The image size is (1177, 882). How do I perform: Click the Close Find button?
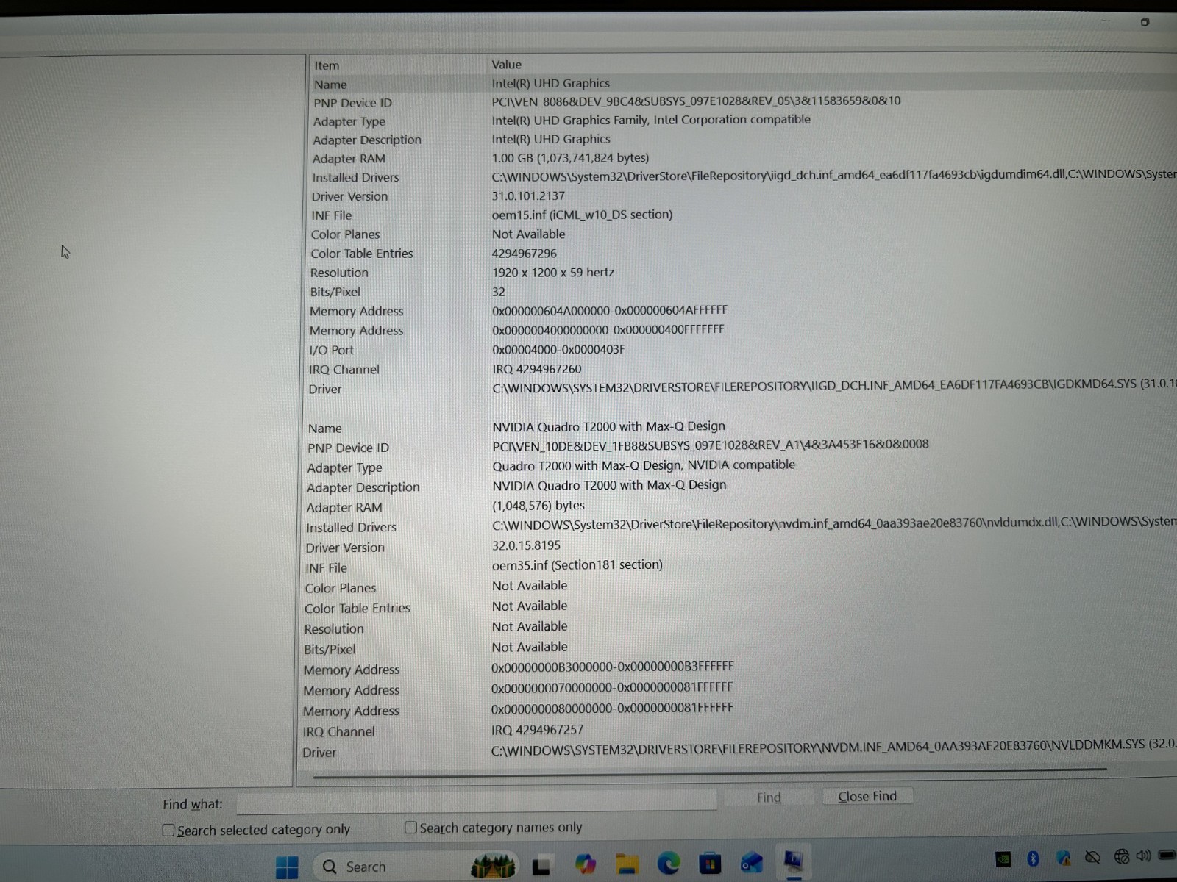tap(867, 796)
